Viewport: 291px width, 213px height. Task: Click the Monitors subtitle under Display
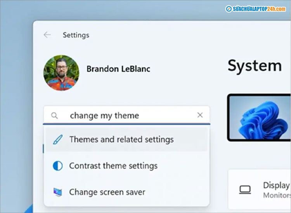(x=277, y=195)
